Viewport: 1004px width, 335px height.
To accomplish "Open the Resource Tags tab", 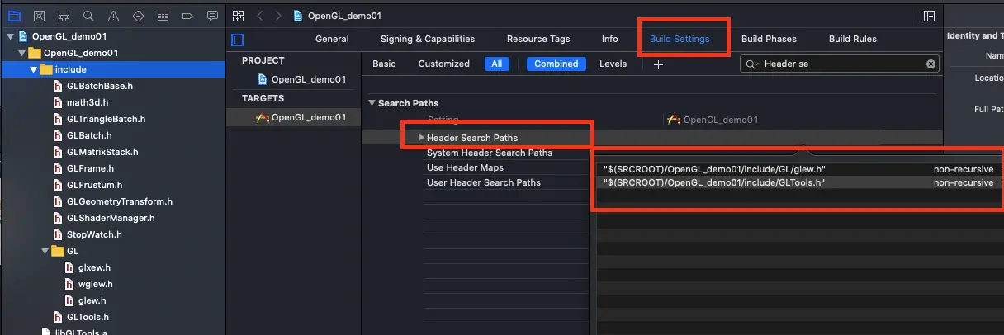I will coord(538,39).
